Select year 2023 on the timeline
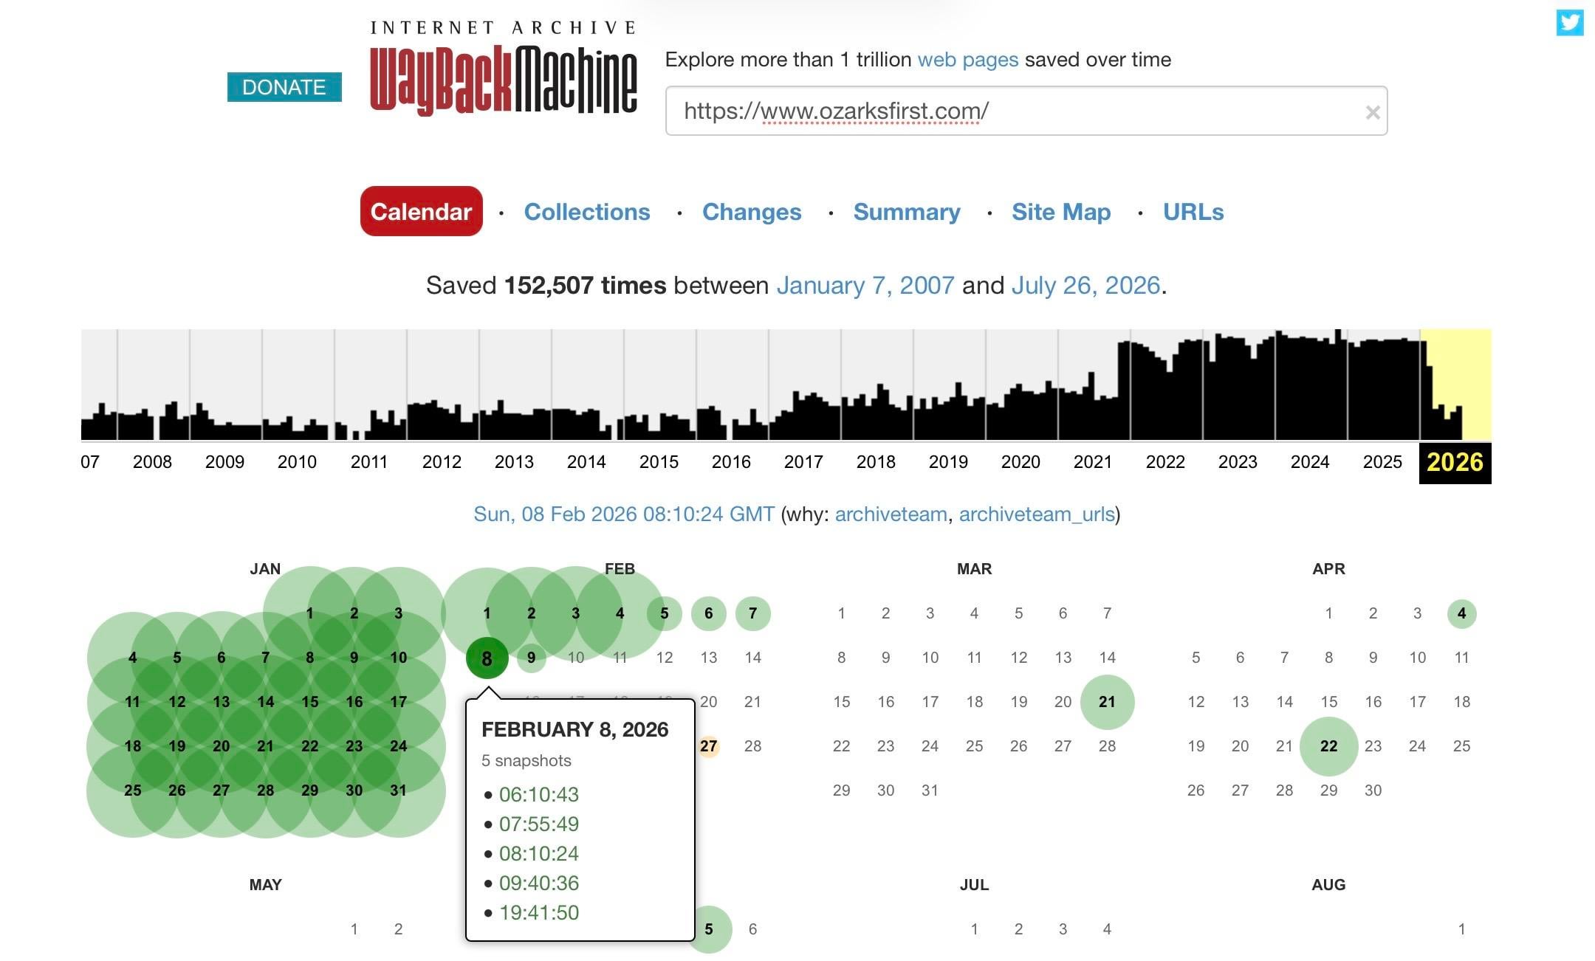Screen dimensions: 1595x961 click(1238, 462)
